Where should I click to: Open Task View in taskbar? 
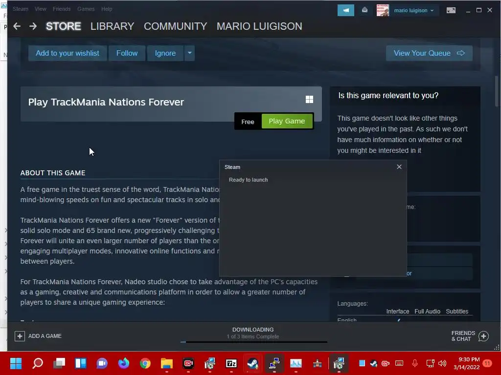pyautogui.click(x=59, y=363)
